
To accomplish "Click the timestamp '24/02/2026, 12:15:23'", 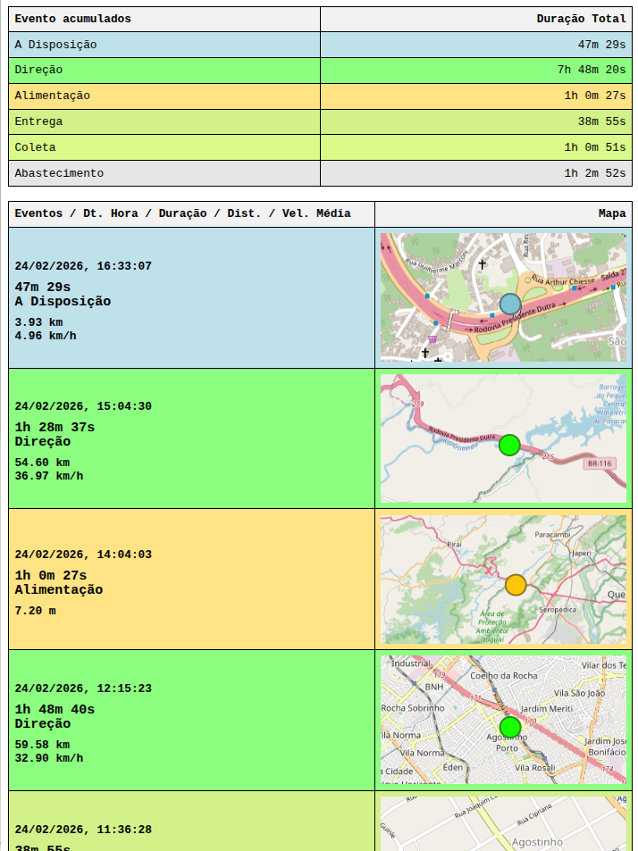I will (x=83, y=688).
